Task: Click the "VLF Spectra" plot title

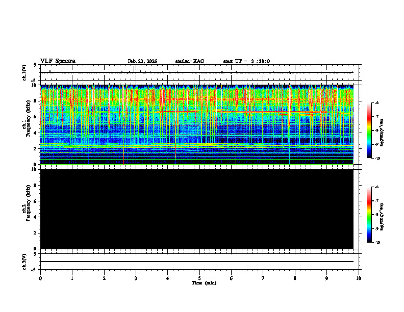Action: pos(58,61)
